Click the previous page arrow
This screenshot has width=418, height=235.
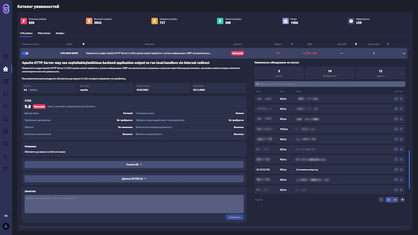coord(381,200)
